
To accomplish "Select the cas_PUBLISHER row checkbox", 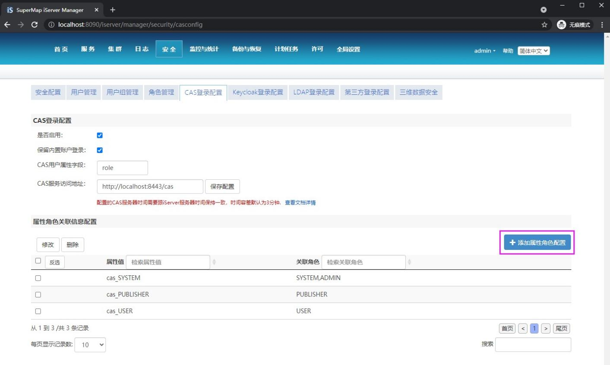I will tap(38, 295).
